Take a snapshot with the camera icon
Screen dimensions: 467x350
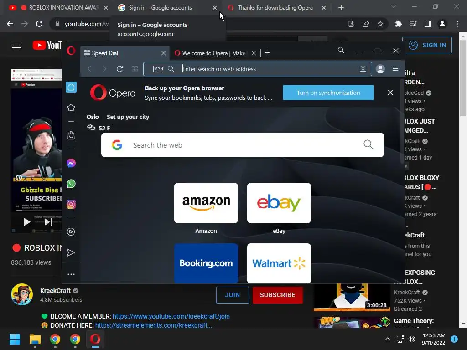click(x=363, y=69)
